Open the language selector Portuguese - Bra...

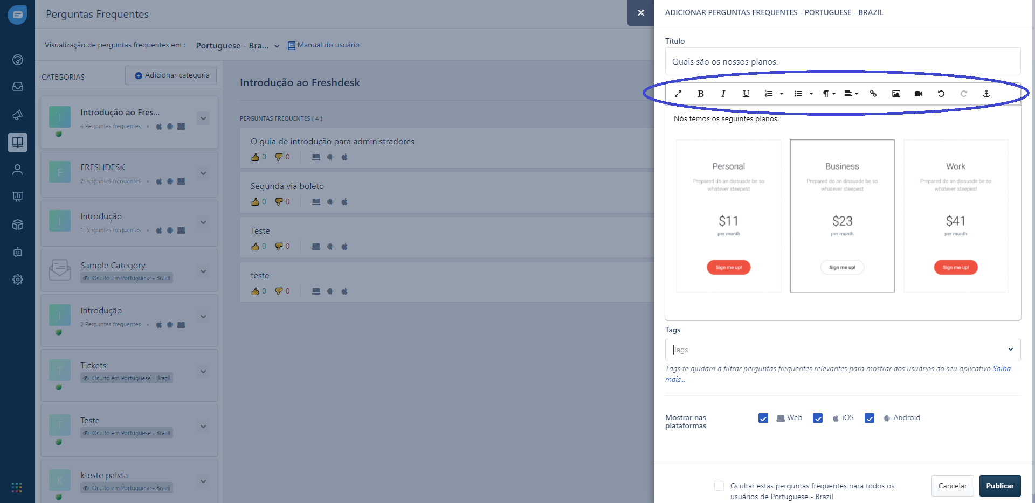(238, 46)
